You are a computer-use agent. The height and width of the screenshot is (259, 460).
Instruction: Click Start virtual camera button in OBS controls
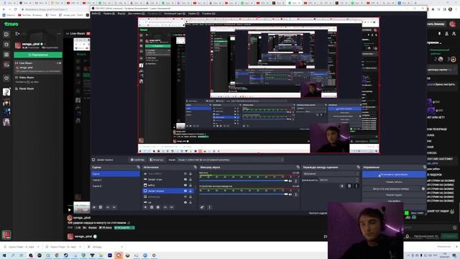coord(391,188)
